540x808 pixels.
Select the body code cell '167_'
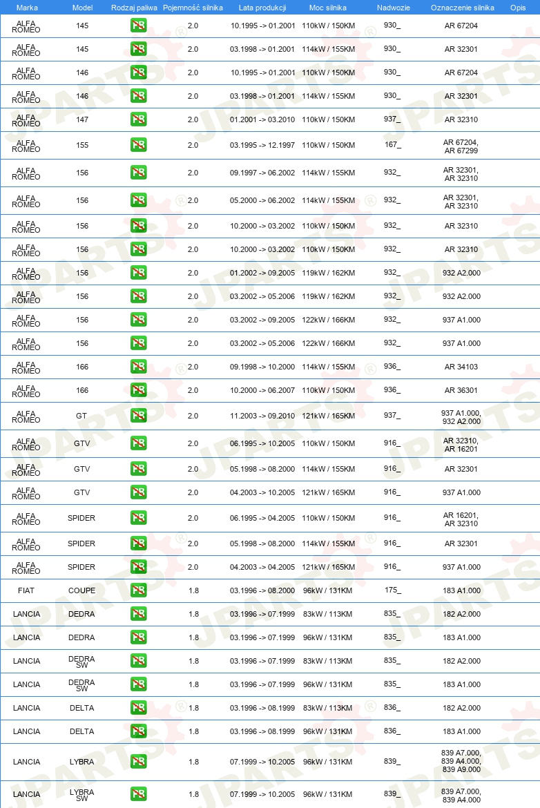pyautogui.click(x=393, y=145)
